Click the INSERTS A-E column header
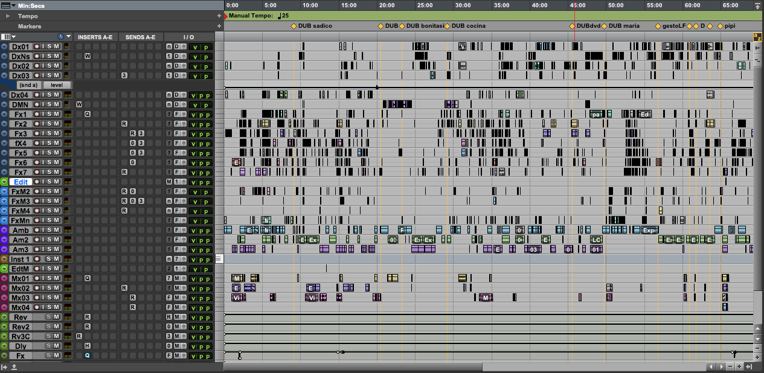Screen dimensions: 764x373 pos(95,37)
